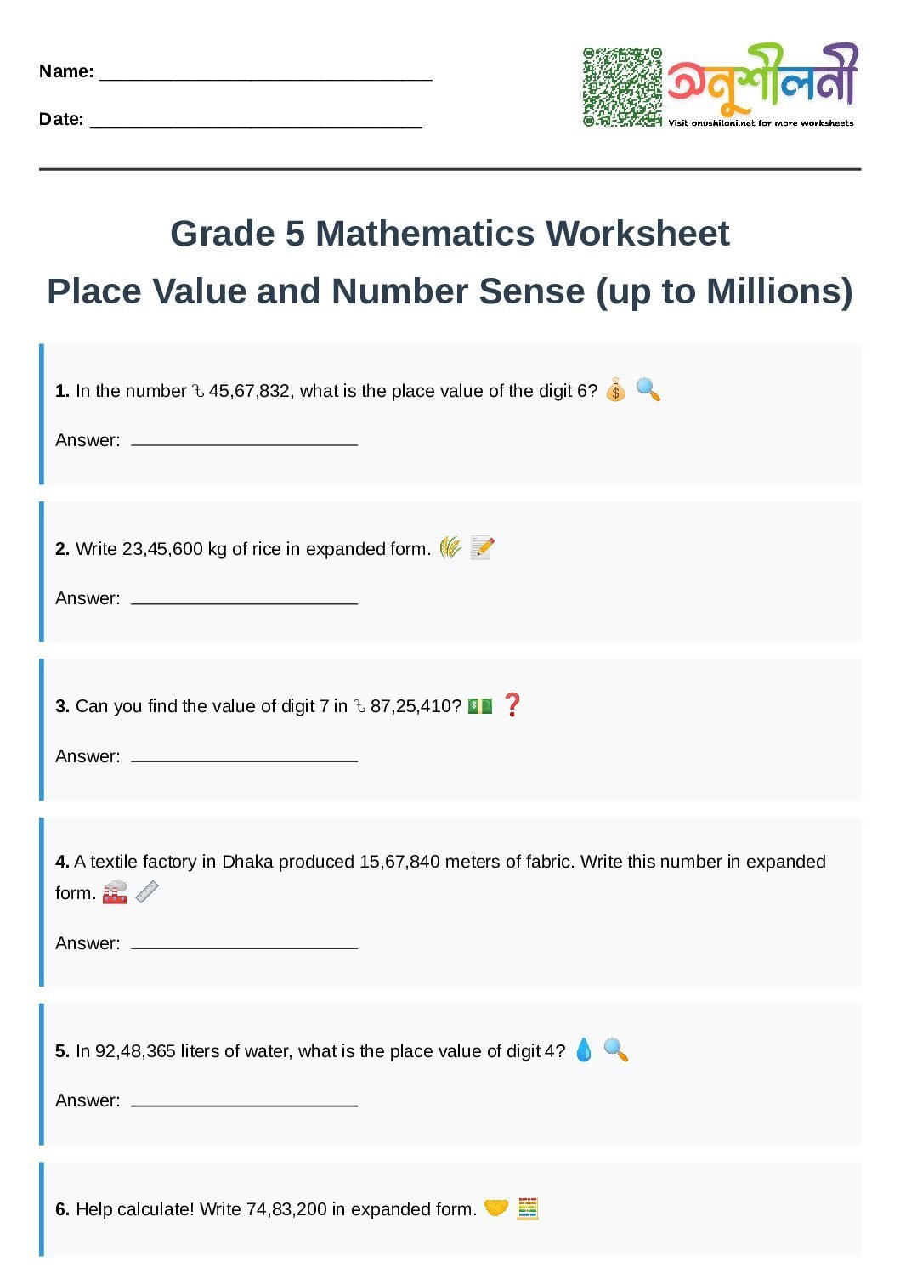The width and height of the screenshot is (900, 1273).
Task: Click the banknote emoji in question 3
Action: coord(480,706)
